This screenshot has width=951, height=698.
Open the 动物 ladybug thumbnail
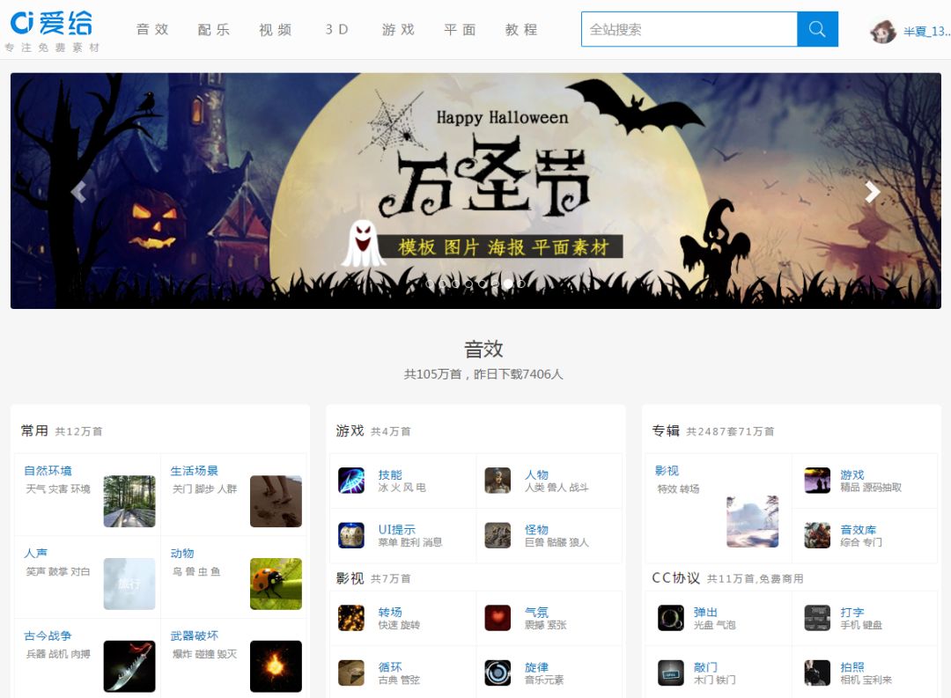276,584
